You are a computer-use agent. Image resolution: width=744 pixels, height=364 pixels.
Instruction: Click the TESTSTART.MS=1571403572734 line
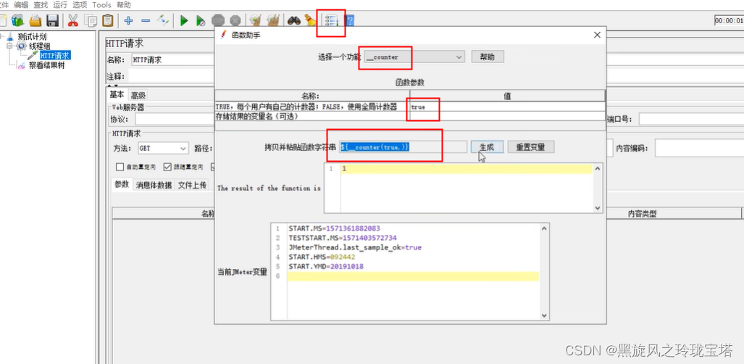click(x=343, y=238)
